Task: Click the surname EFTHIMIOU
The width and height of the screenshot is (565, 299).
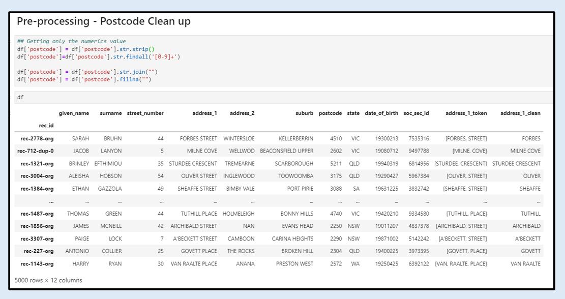Action: [x=108, y=164]
